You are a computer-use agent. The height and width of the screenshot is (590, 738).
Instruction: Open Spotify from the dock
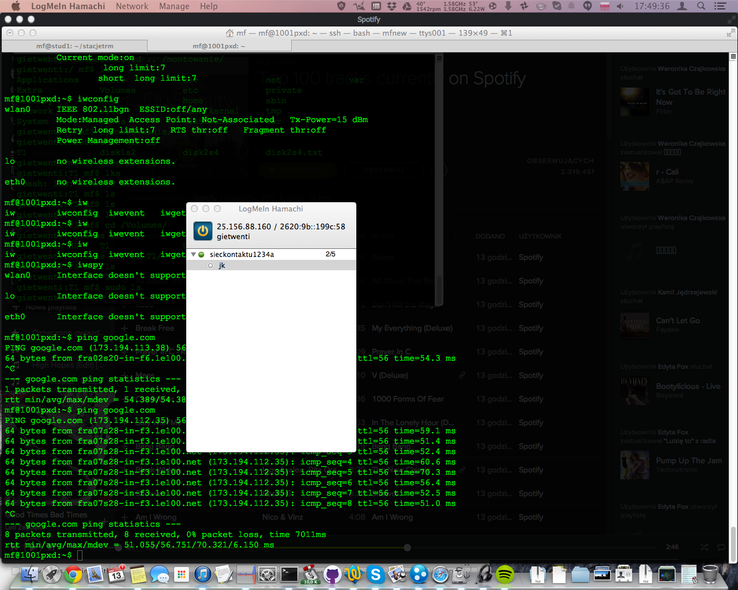point(504,574)
